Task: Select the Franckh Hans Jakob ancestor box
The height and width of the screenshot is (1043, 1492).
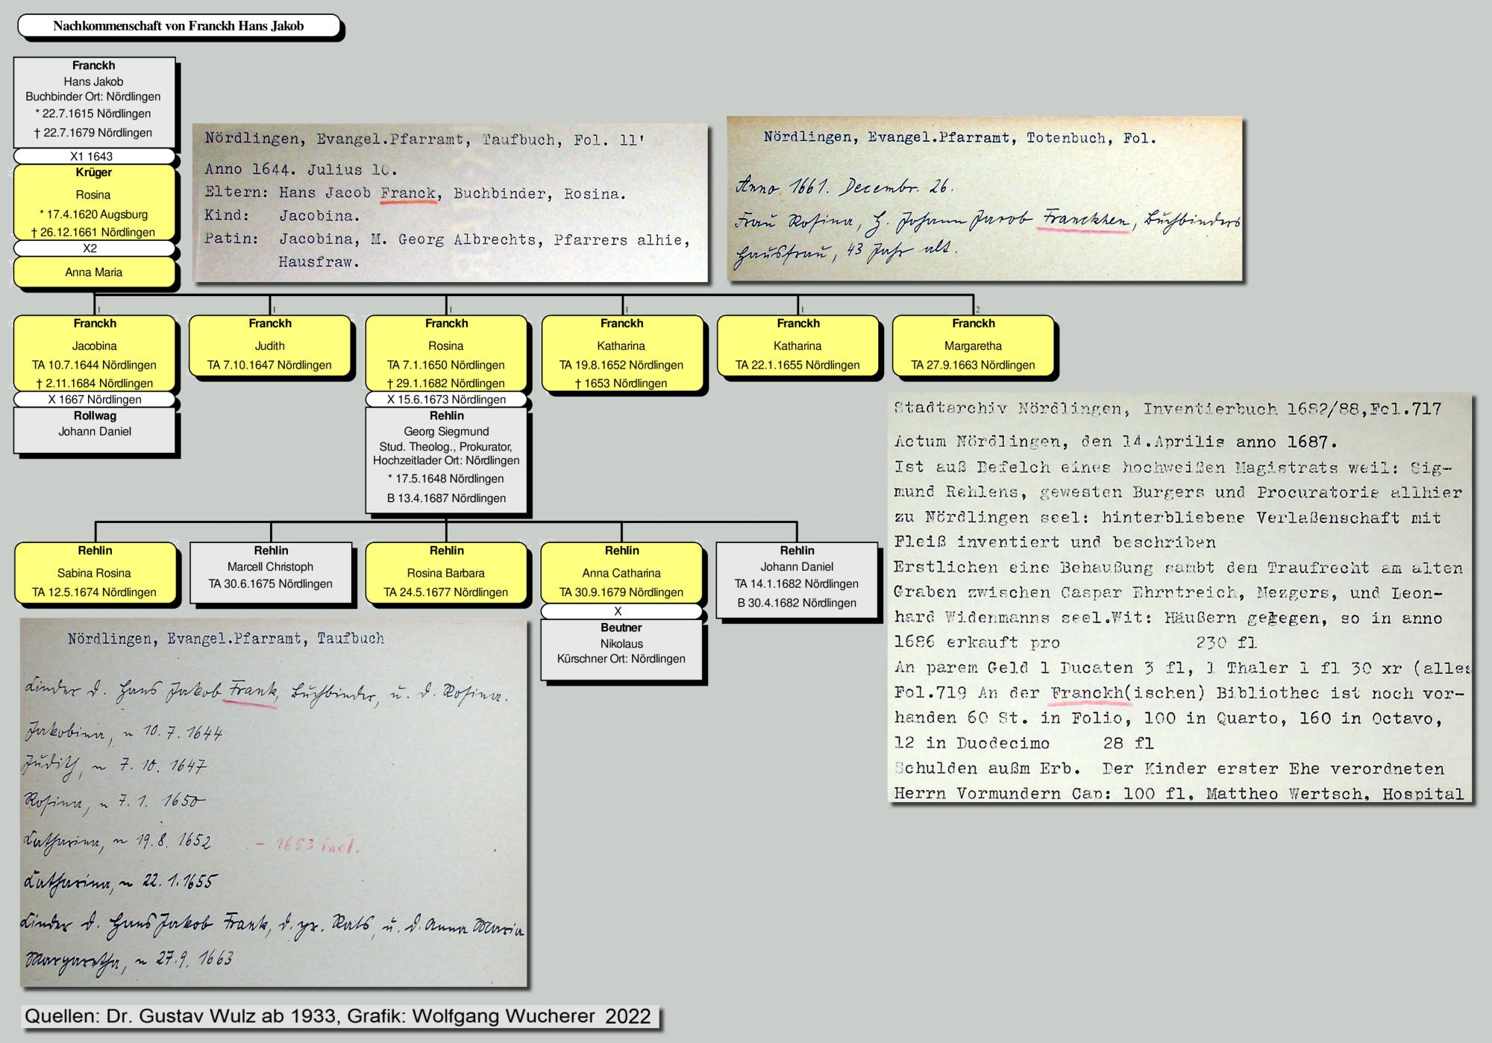Action: pyautogui.click(x=94, y=101)
